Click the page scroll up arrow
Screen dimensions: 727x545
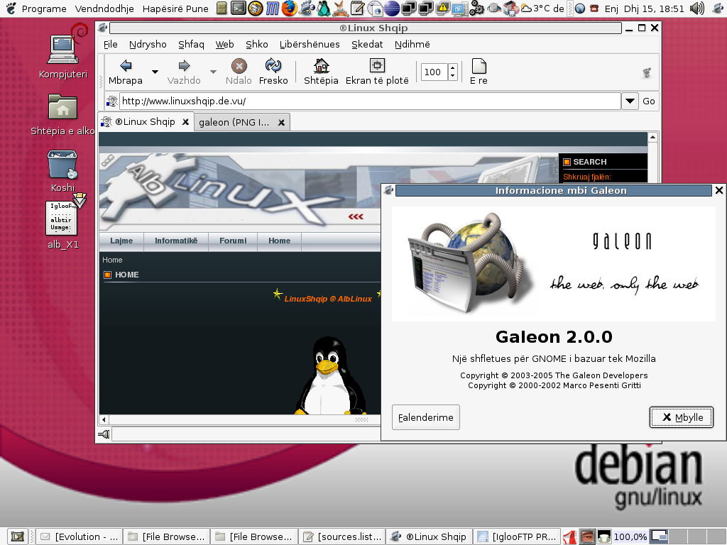pos(652,137)
